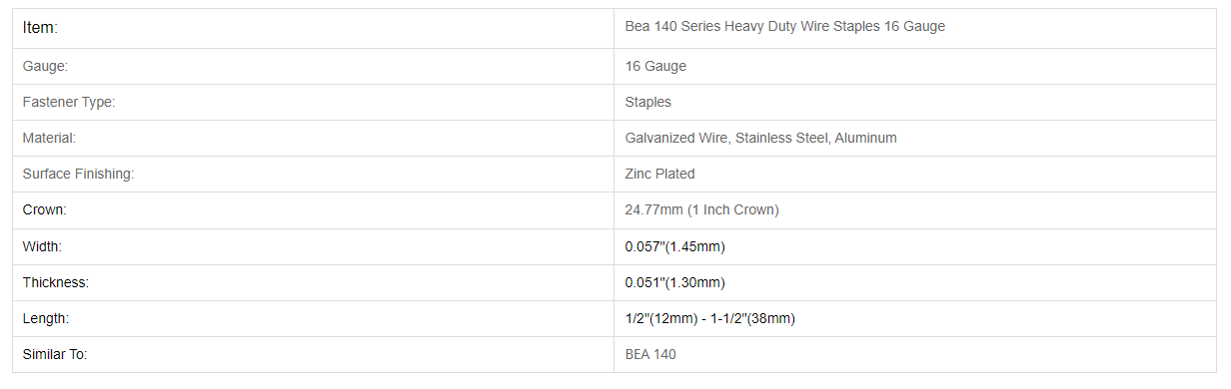Click the "Crown:" row label
The width and height of the screenshot is (1231, 389).
pos(45,210)
